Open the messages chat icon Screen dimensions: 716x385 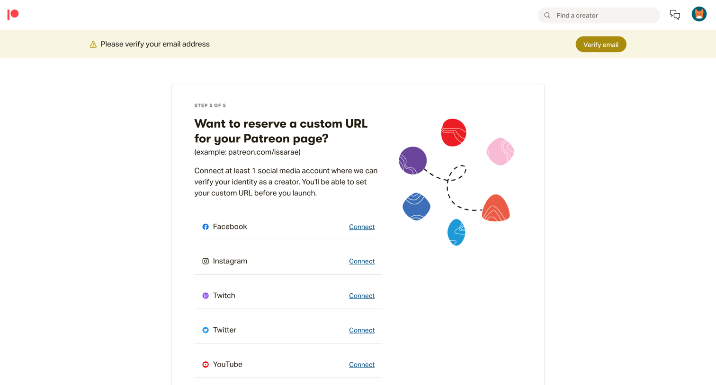[675, 15]
